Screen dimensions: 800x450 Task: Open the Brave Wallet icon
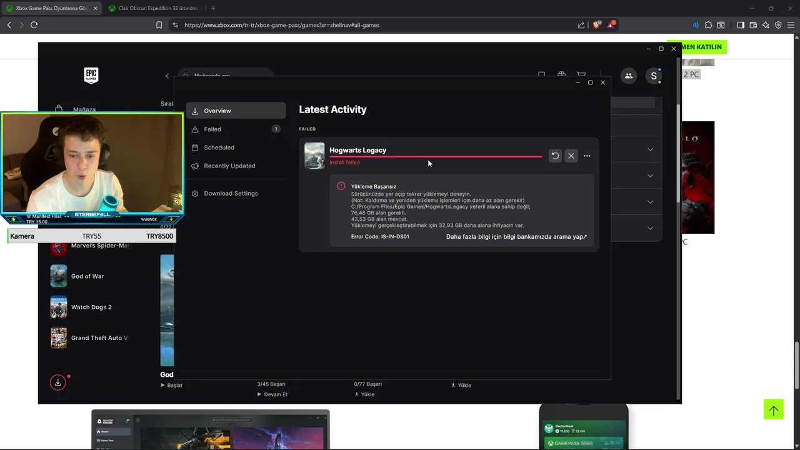click(753, 25)
